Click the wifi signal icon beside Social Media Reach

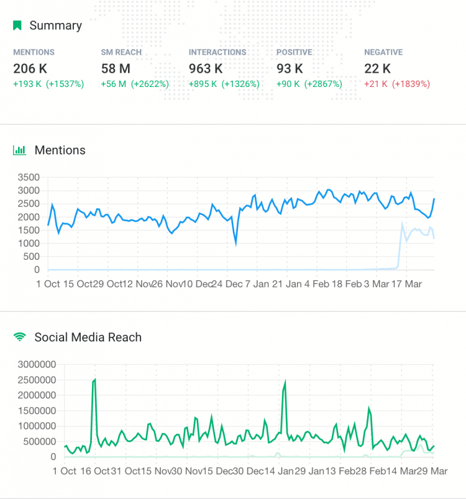19,337
